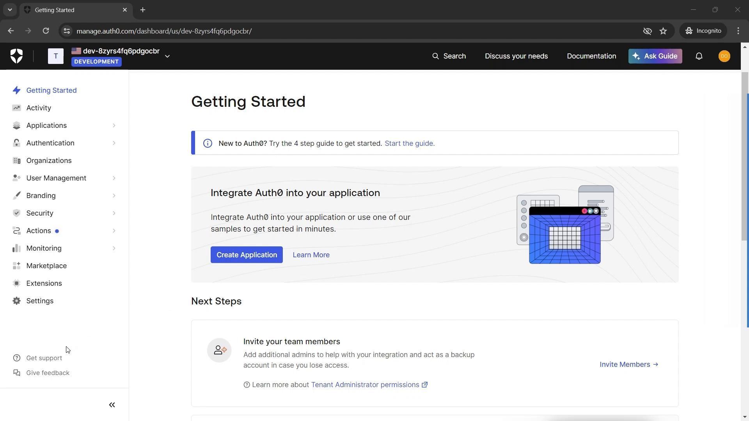This screenshot has width=749, height=421.
Task: Click the Settings gear icon in sidebar
Action: (16, 301)
